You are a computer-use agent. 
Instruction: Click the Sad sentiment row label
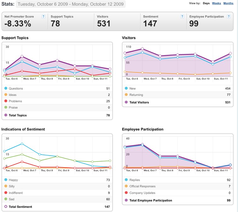tap(12, 199)
